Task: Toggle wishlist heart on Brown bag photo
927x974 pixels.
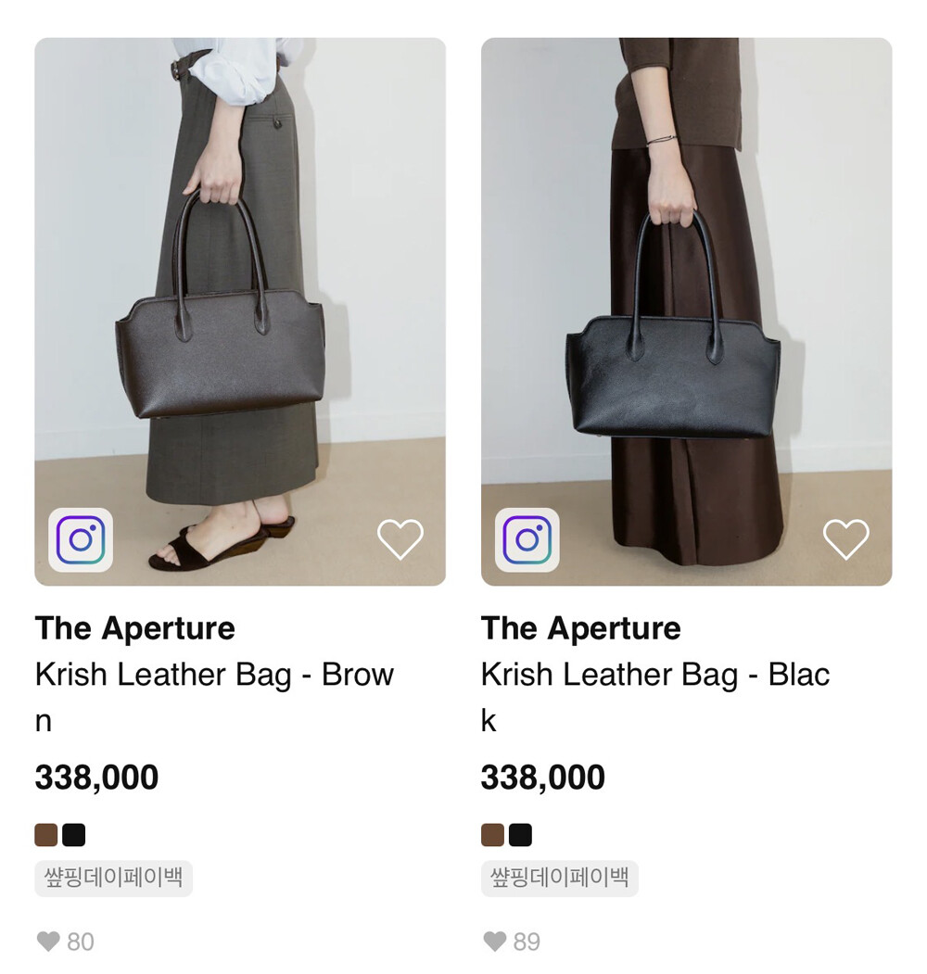Action: tap(400, 538)
